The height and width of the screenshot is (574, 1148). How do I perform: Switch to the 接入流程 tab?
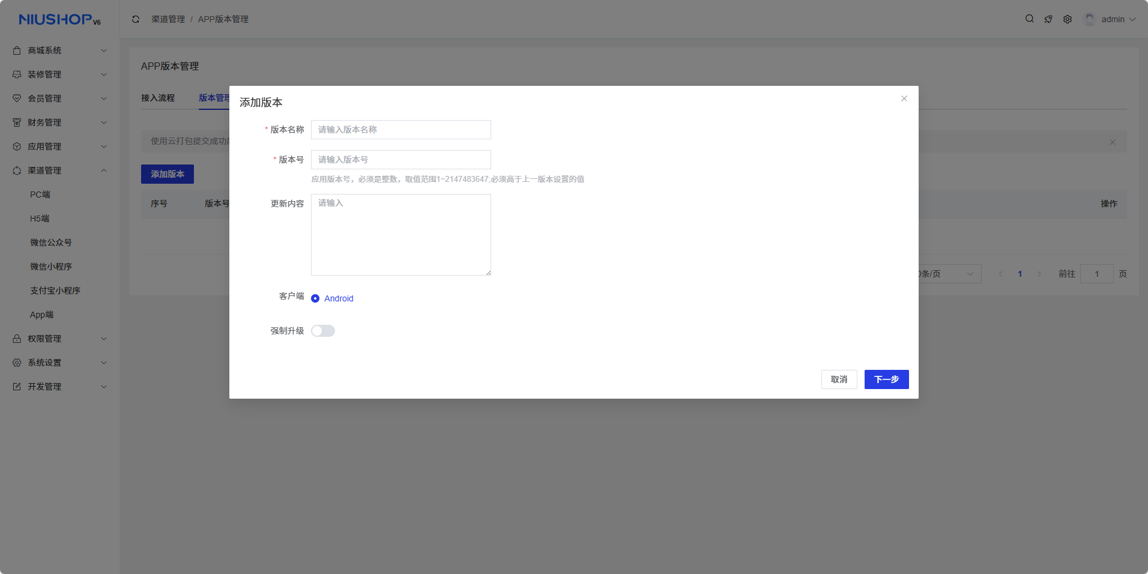click(158, 98)
